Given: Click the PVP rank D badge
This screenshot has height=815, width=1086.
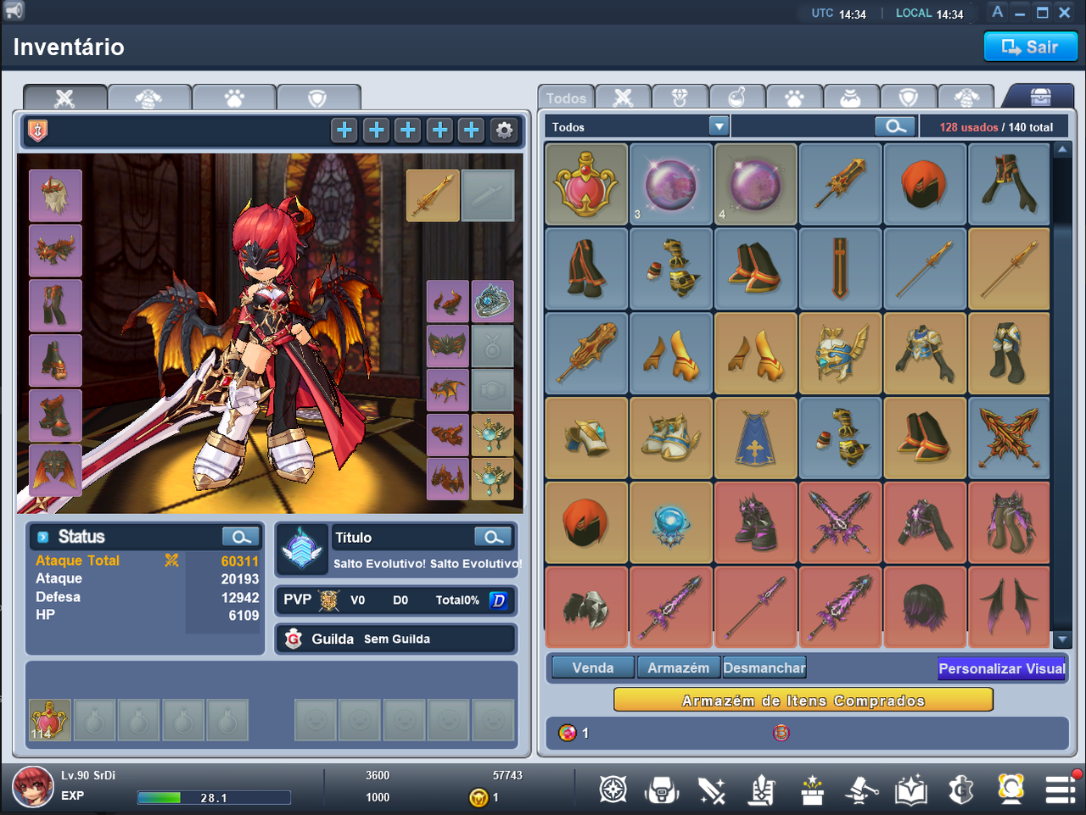Looking at the screenshot, I should [x=499, y=600].
